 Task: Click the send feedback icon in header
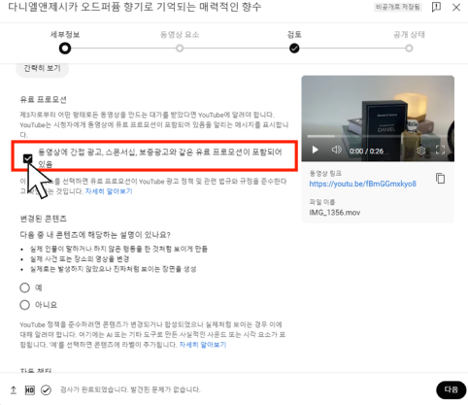pyautogui.click(x=436, y=7)
